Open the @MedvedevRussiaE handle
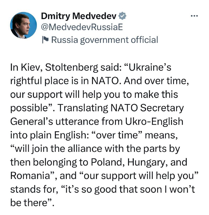The image size is (209, 215). (82, 27)
